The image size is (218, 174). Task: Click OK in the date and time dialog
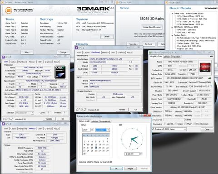pos(116,169)
